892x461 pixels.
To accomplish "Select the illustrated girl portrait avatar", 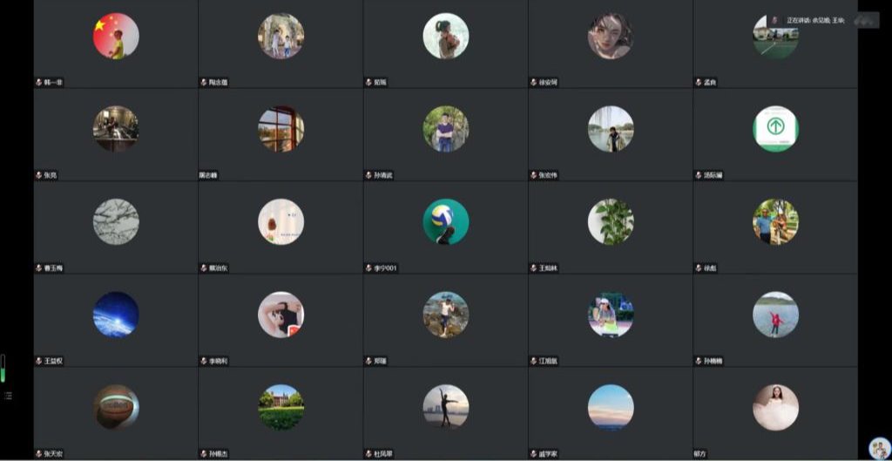I will tap(611, 36).
